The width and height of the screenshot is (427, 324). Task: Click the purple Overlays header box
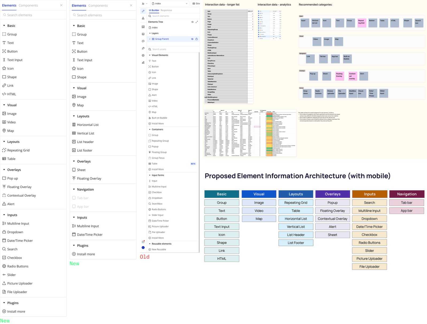333,194
